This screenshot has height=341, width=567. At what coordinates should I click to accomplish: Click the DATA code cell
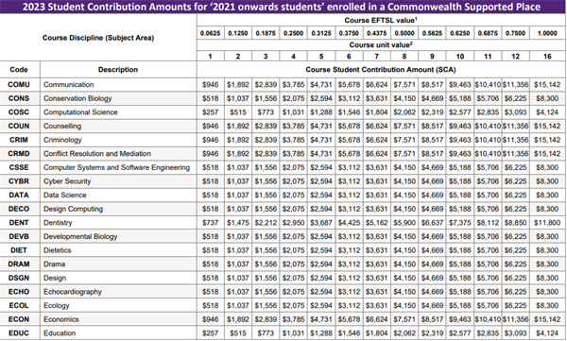click(19, 195)
